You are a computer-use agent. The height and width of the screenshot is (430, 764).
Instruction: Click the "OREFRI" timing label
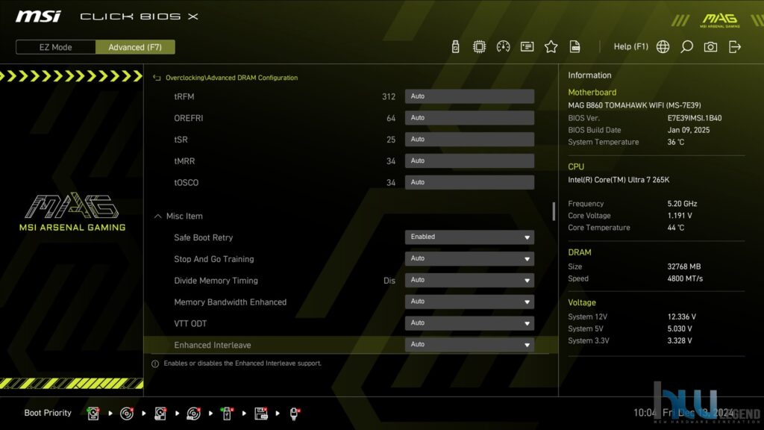point(189,118)
